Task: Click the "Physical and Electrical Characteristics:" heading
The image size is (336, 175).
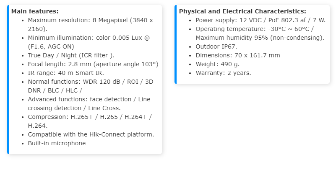Action: [242, 11]
